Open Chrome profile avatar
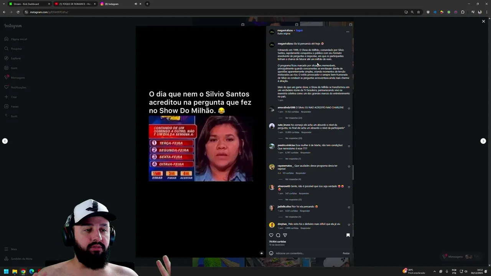 479,12
